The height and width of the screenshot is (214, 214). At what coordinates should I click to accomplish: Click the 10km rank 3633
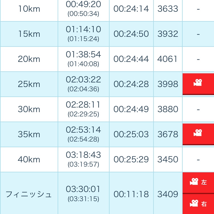pos(168,9)
